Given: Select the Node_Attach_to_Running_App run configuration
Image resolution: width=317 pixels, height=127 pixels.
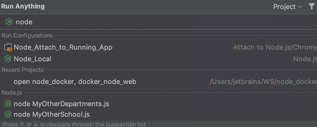Looking at the screenshot, I should tap(63, 48).
